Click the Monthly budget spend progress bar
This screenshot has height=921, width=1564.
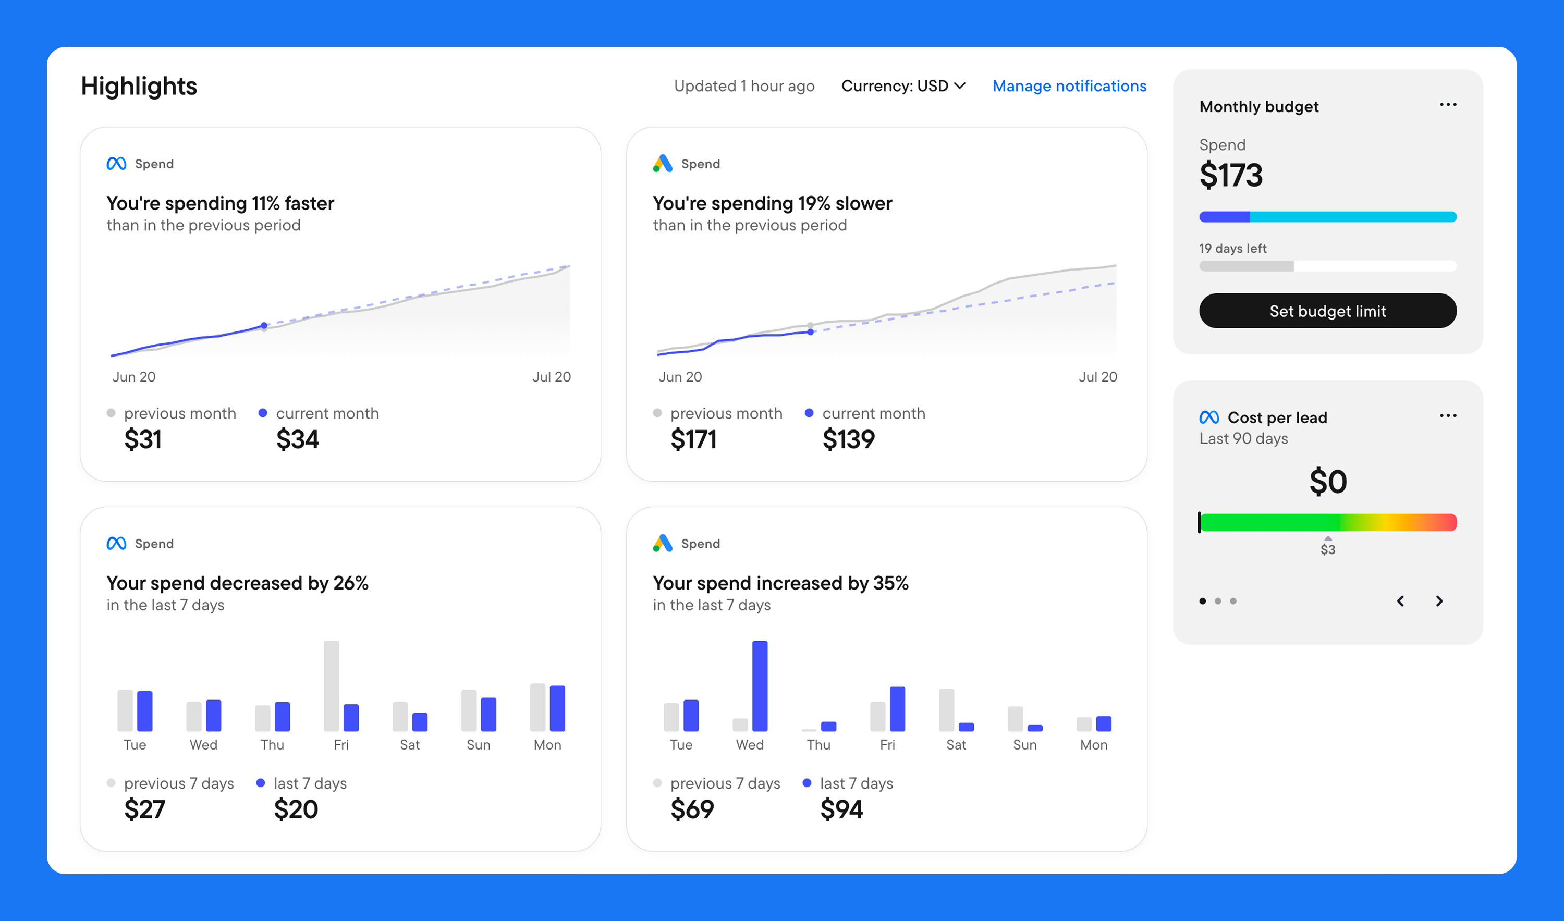[1327, 217]
